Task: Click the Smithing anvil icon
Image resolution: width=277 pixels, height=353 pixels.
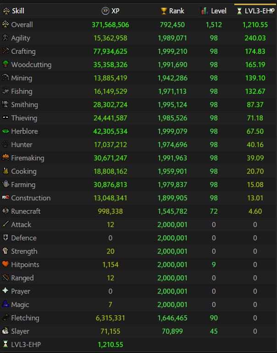Action: [x=6, y=104]
